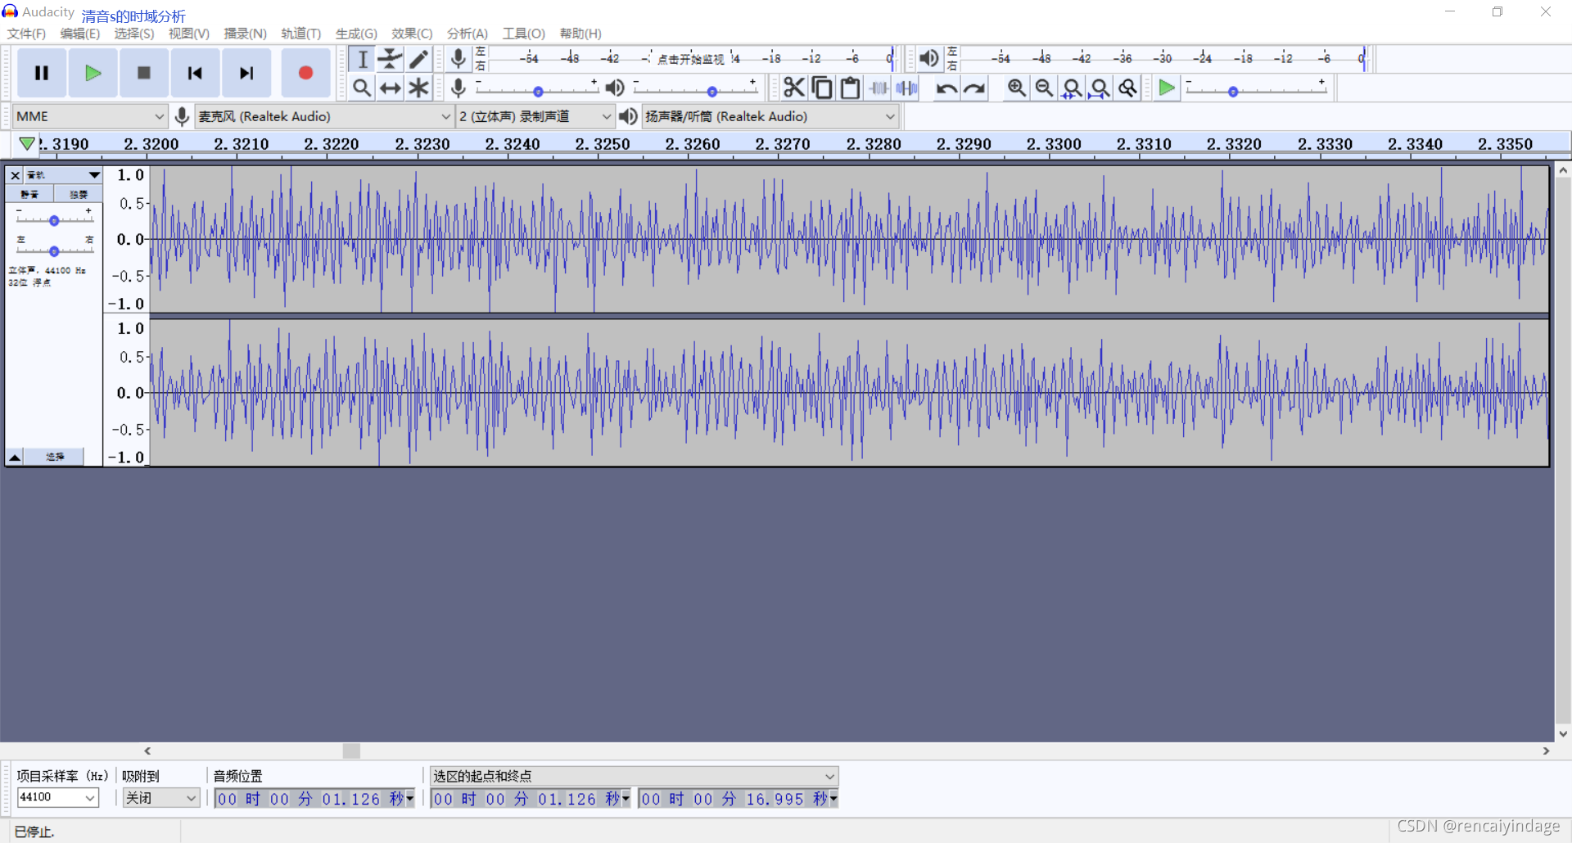Zoom out of the waveform
Image resolution: width=1572 pixels, height=843 pixels.
click(x=1044, y=88)
